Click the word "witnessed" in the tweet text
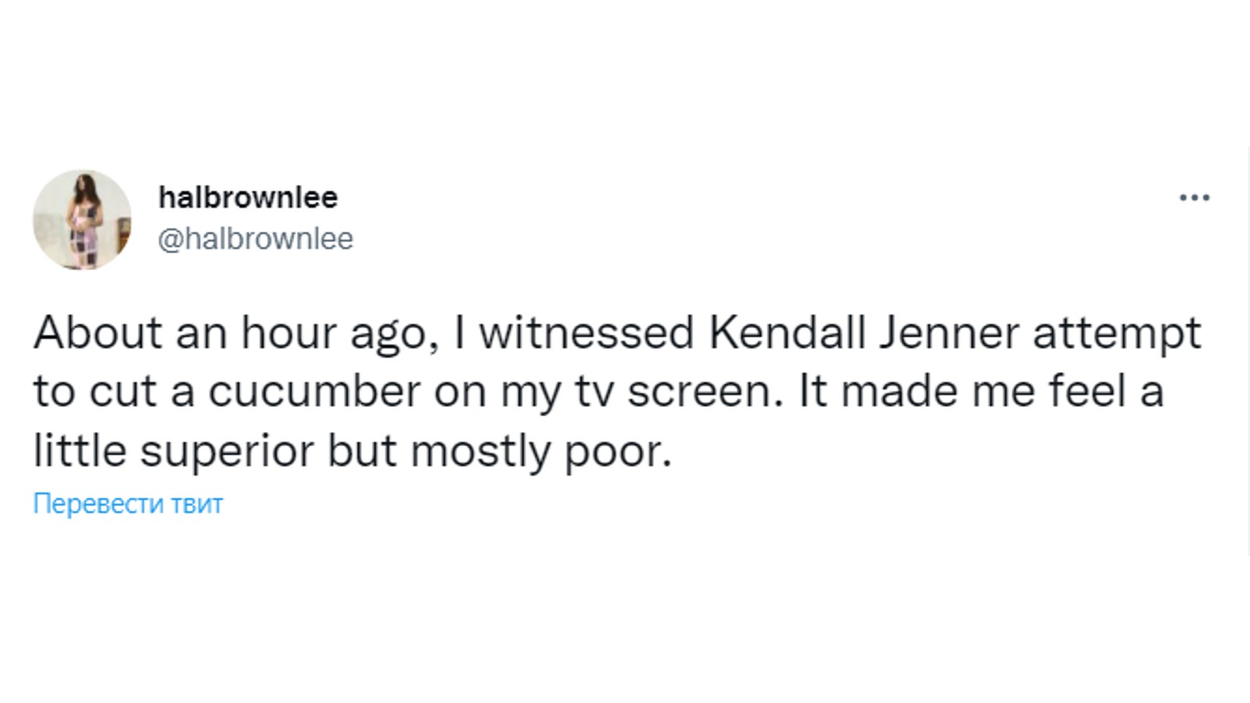1250x703 pixels. (586, 333)
